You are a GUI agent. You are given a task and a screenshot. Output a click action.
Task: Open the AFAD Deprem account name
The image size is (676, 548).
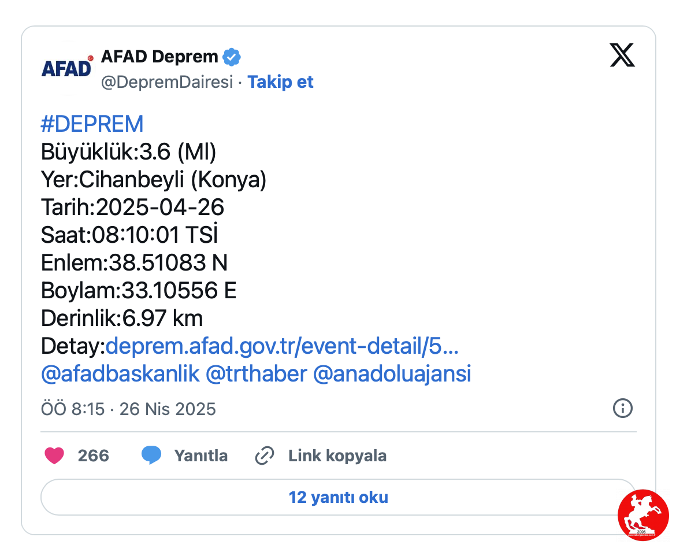coord(159,57)
